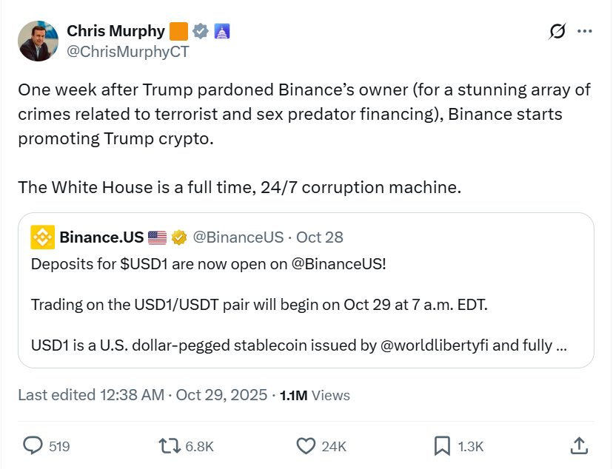613x469 pixels.
Task: Bookmark the tweet using the bookmark icon
Action: click(x=442, y=446)
